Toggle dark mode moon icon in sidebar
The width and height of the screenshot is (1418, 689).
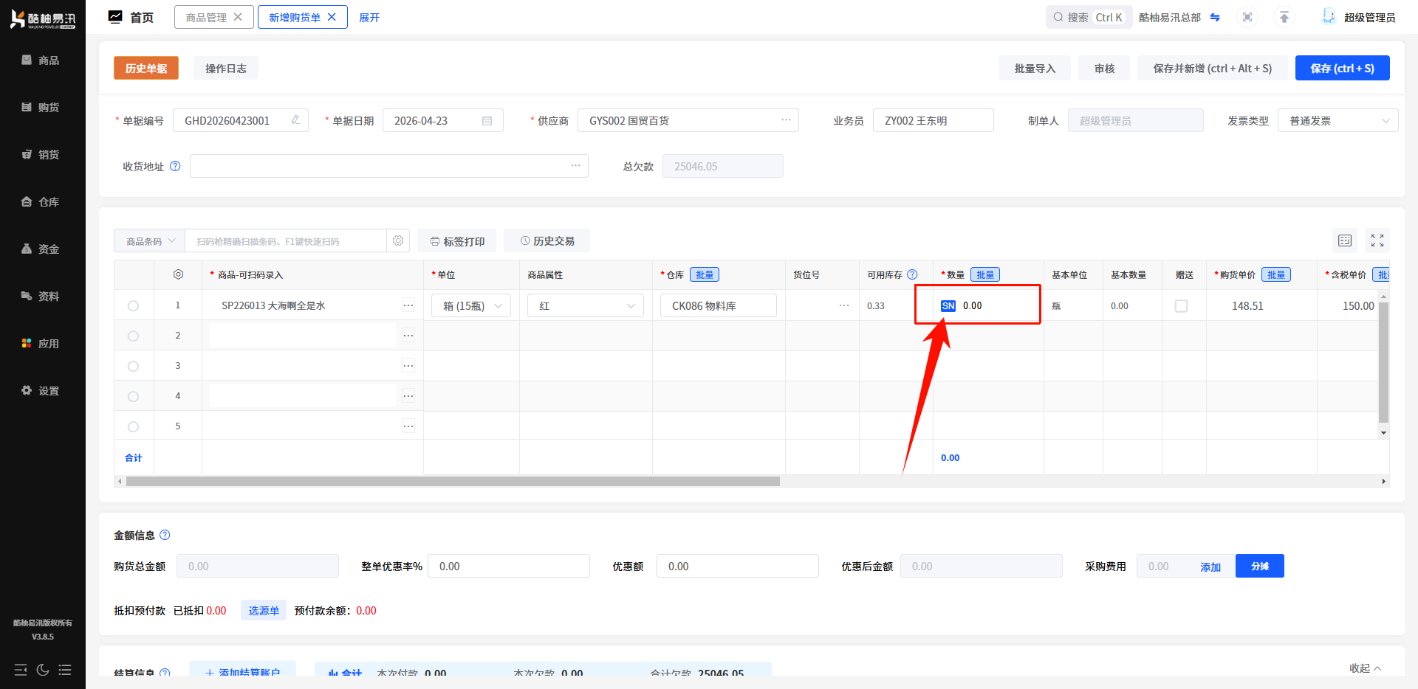point(43,670)
